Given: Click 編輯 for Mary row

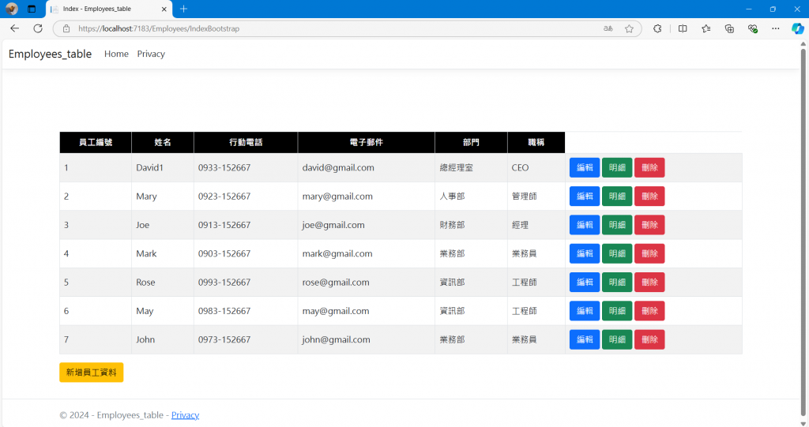Looking at the screenshot, I should click(x=585, y=196).
